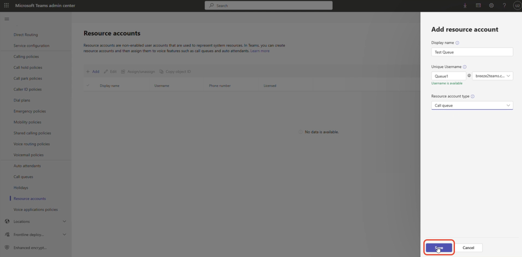Follow the Learn more link

point(260,51)
